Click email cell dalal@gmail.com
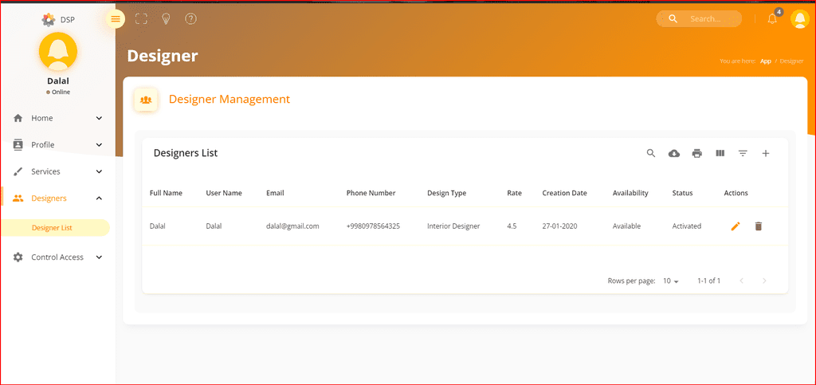This screenshot has height=385, width=816. (292, 226)
